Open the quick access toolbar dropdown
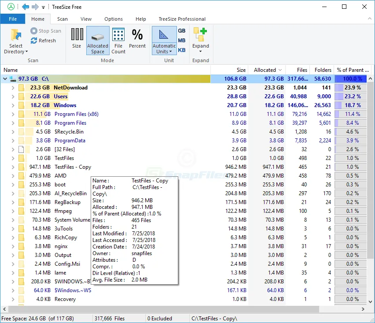375x323 pixels. tap(43, 7)
